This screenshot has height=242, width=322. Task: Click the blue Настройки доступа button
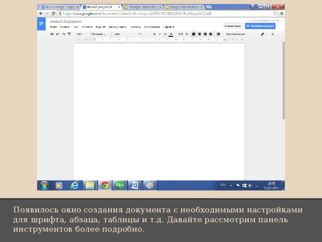click(x=260, y=26)
